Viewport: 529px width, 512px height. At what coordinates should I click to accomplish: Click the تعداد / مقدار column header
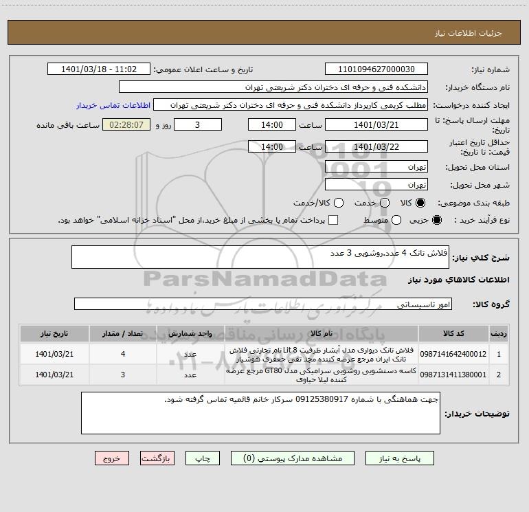click(123, 333)
